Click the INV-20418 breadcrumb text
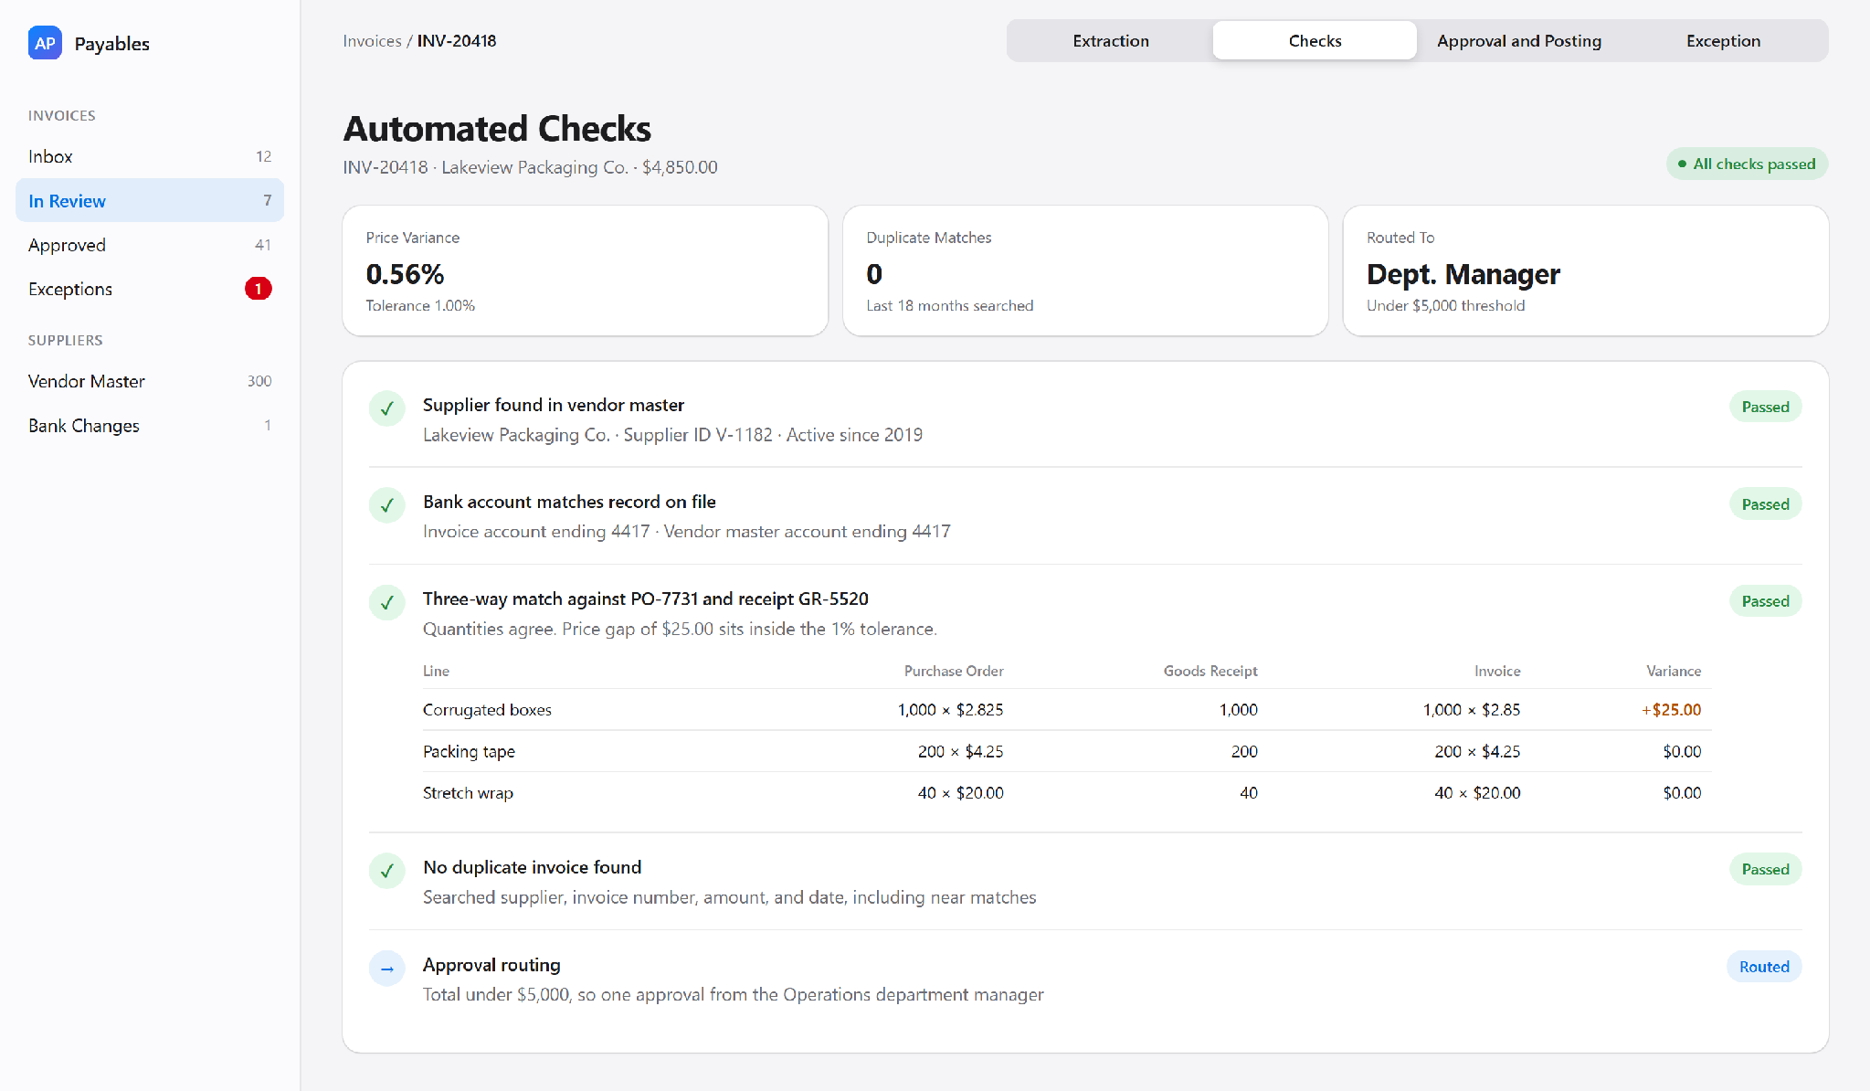This screenshot has width=1870, height=1091. [x=457, y=41]
